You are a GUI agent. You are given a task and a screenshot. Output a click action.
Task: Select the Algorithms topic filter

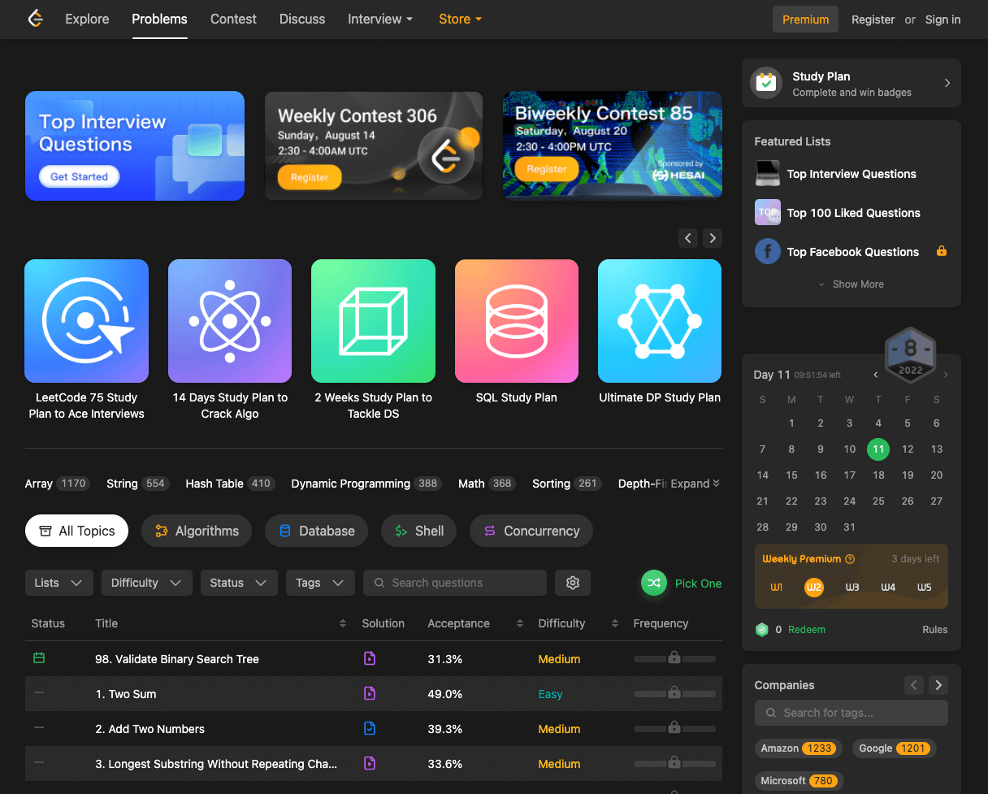[x=197, y=531]
